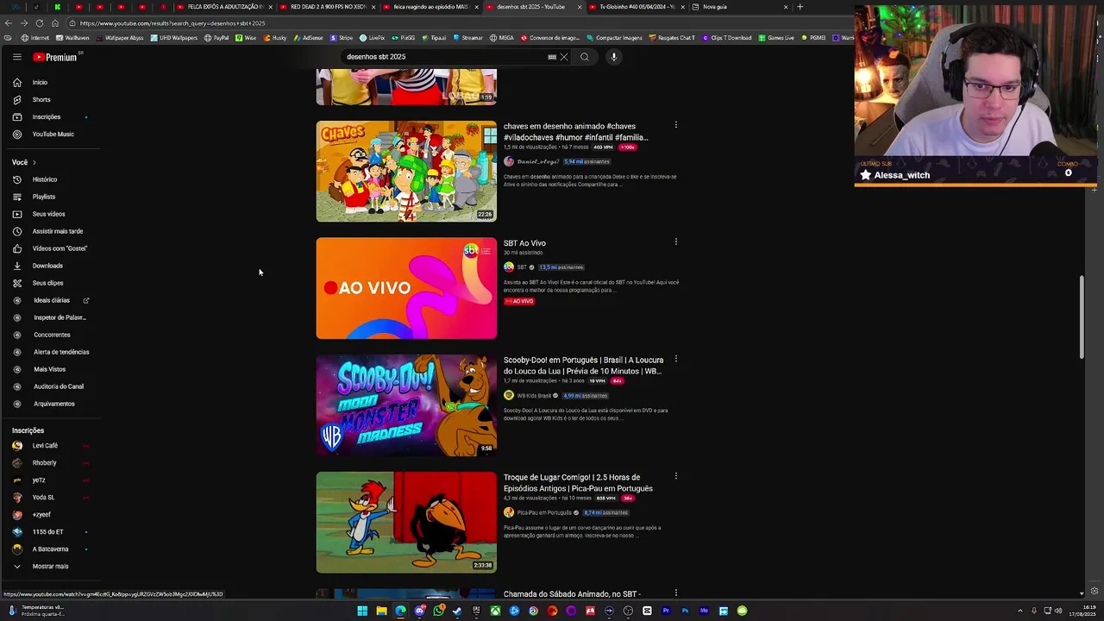
Task: Open Pica-Pau em Português channel link
Action: (x=544, y=512)
